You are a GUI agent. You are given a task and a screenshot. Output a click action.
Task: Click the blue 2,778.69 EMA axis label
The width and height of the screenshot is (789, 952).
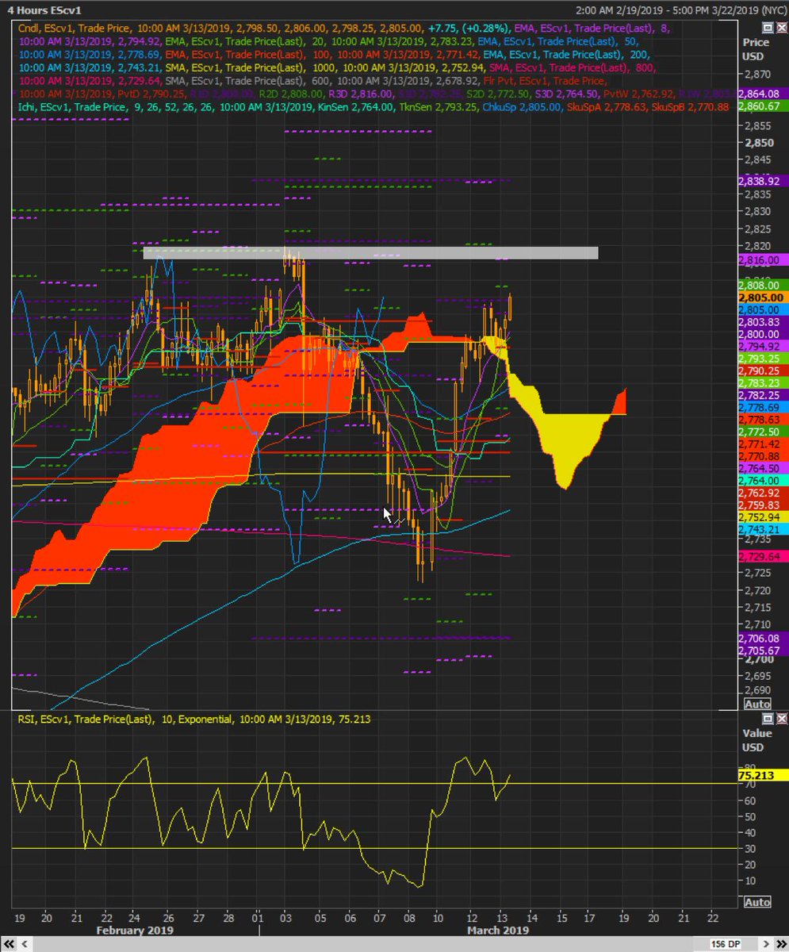(x=762, y=407)
